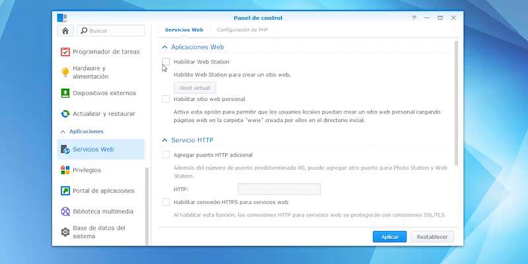Click the main panel vertical scrollbar
The height and width of the screenshot is (264, 528).
[x=457, y=104]
